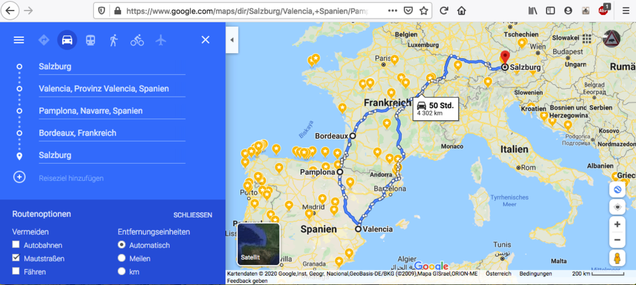Click Feedback geben link
The image size is (636, 285).
pyautogui.click(x=247, y=281)
